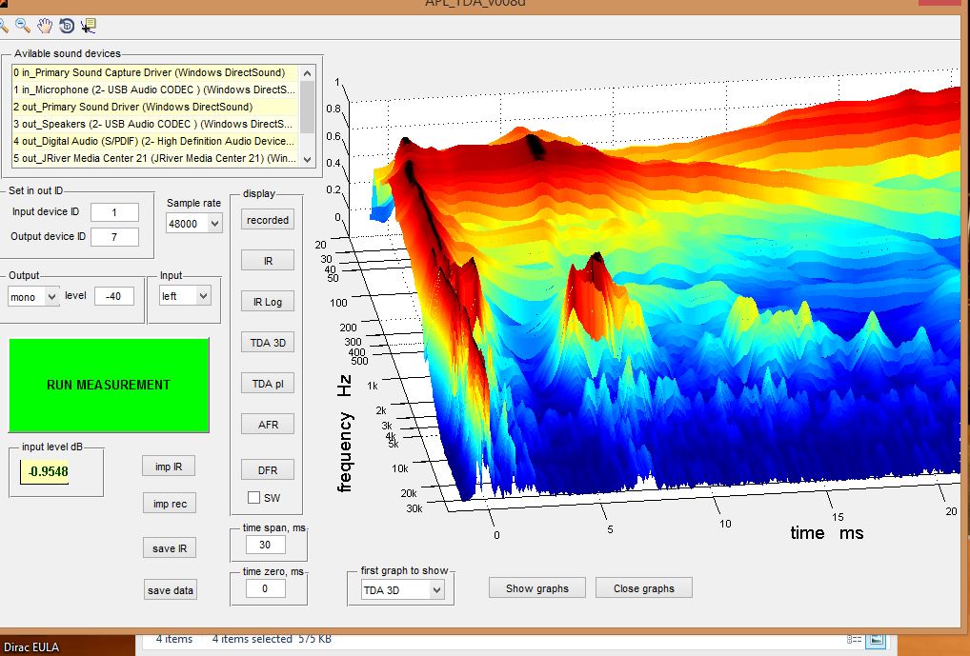Viewport: 970px width, 656px height.
Task: Open the Sample rate 48000 dropdown
Action: (193, 223)
